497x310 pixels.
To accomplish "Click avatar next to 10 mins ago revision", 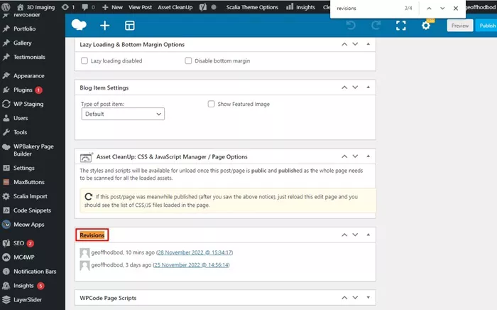I will pos(84,253).
